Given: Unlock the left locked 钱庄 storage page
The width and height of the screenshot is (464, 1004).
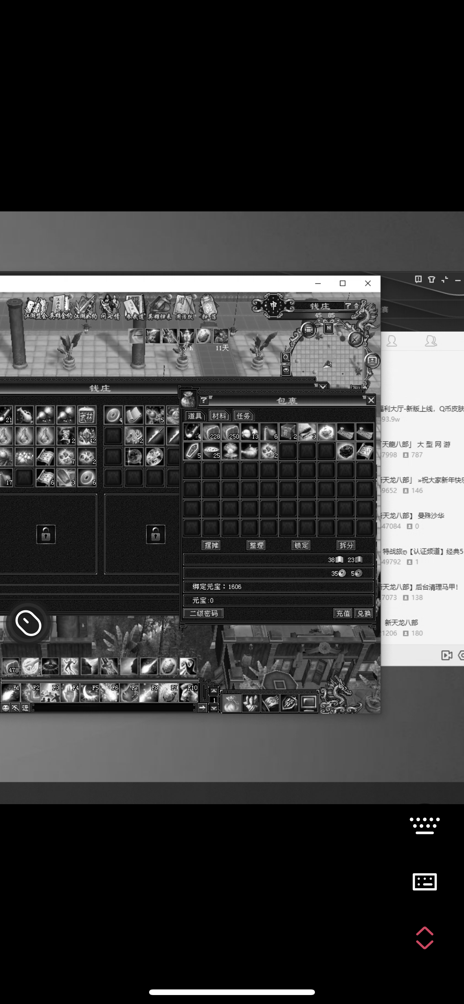Looking at the screenshot, I should tap(46, 534).
